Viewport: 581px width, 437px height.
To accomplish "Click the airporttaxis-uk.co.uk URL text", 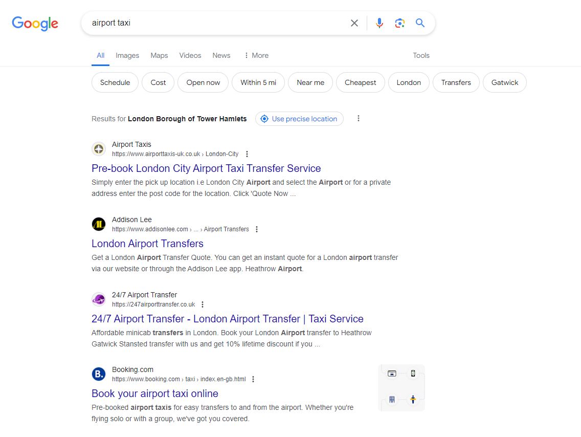I will tap(175, 154).
